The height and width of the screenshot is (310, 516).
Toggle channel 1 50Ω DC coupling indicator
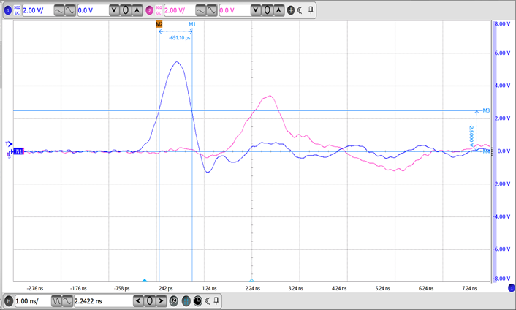pos(17,10)
